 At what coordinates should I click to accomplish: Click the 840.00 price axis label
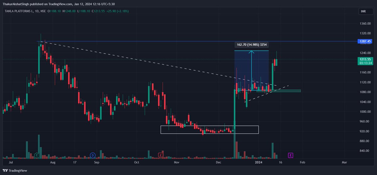click(365, 151)
